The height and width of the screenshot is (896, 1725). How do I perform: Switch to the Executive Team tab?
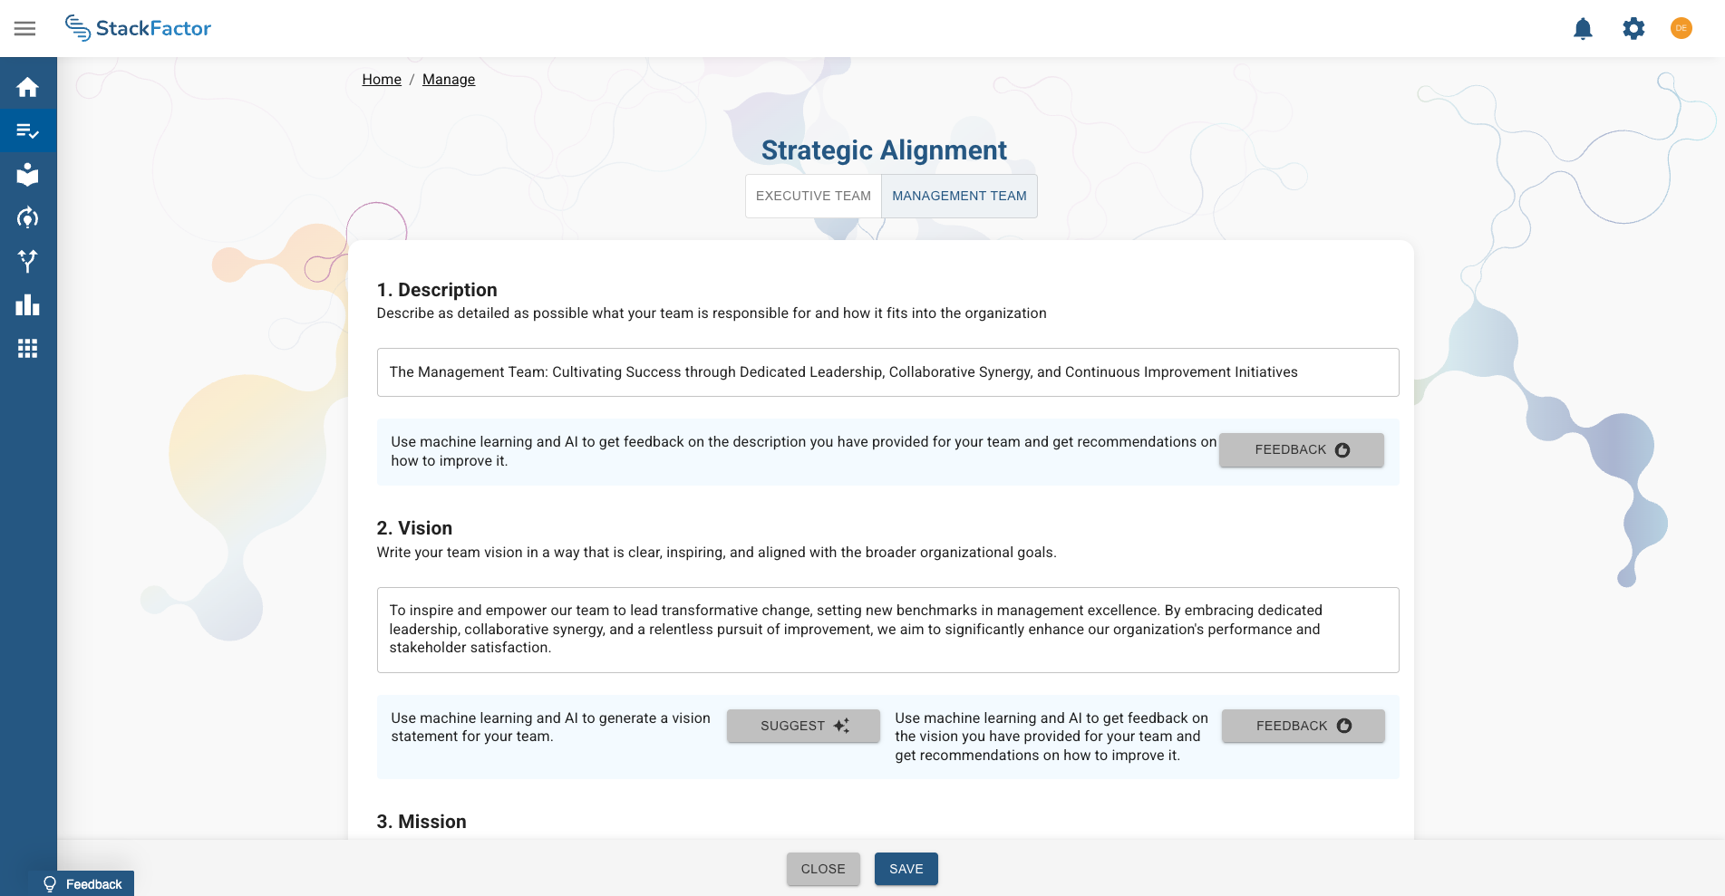(813, 196)
